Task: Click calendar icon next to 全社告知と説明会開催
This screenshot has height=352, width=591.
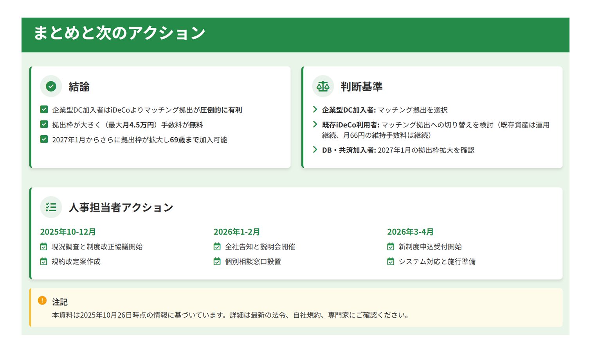Action: [x=217, y=247]
